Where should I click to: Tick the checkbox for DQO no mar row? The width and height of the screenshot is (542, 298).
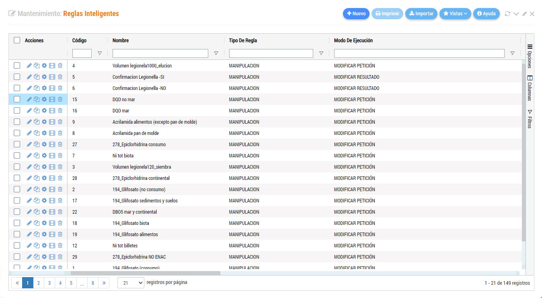point(17,99)
